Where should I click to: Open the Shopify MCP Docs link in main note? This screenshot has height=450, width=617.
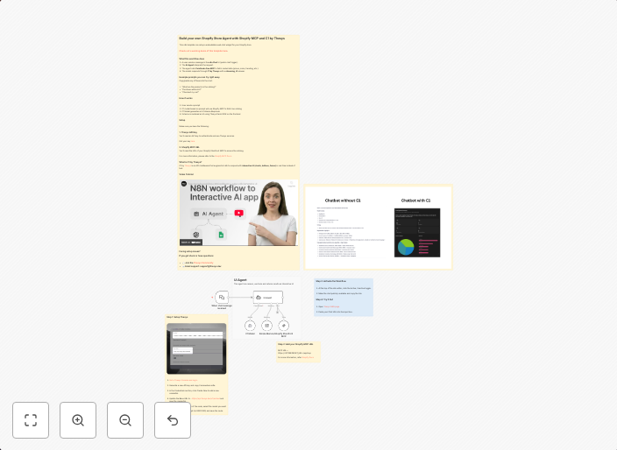click(x=223, y=156)
